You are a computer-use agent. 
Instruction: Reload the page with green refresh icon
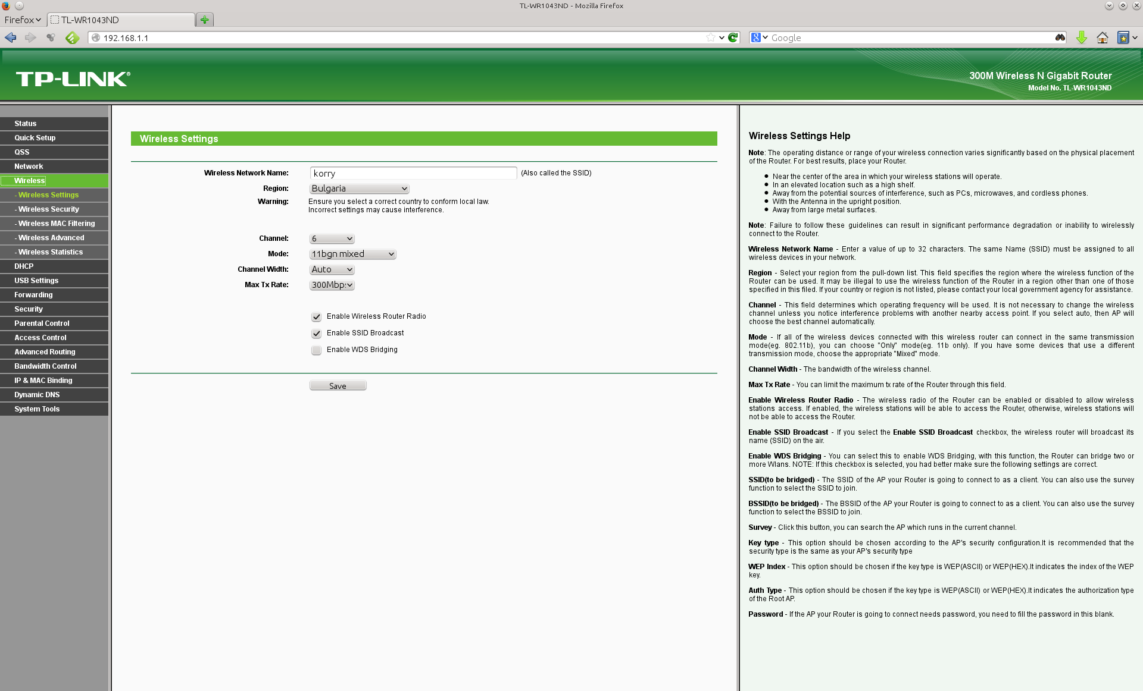click(x=733, y=37)
